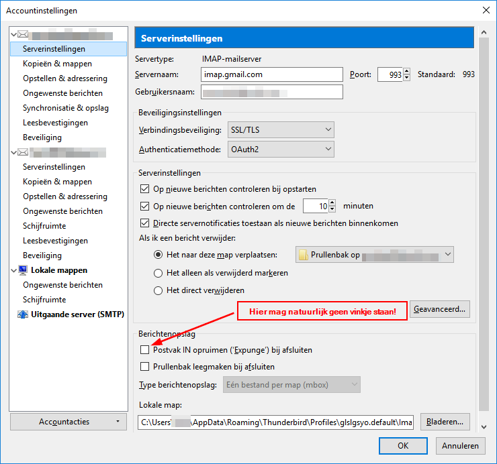This screenshot has height=464, width=497.
Task: Close the Accountinstellingen dialog with the X
Action: [486, 10]
